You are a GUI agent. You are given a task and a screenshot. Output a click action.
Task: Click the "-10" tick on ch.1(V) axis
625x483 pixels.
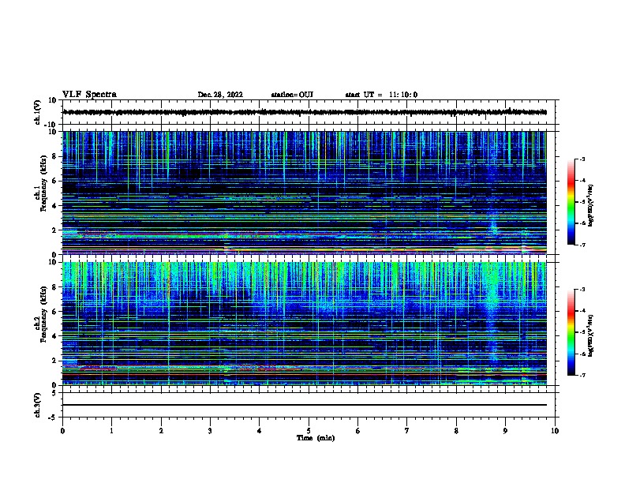pyautogui.click(x=51, y=125)
